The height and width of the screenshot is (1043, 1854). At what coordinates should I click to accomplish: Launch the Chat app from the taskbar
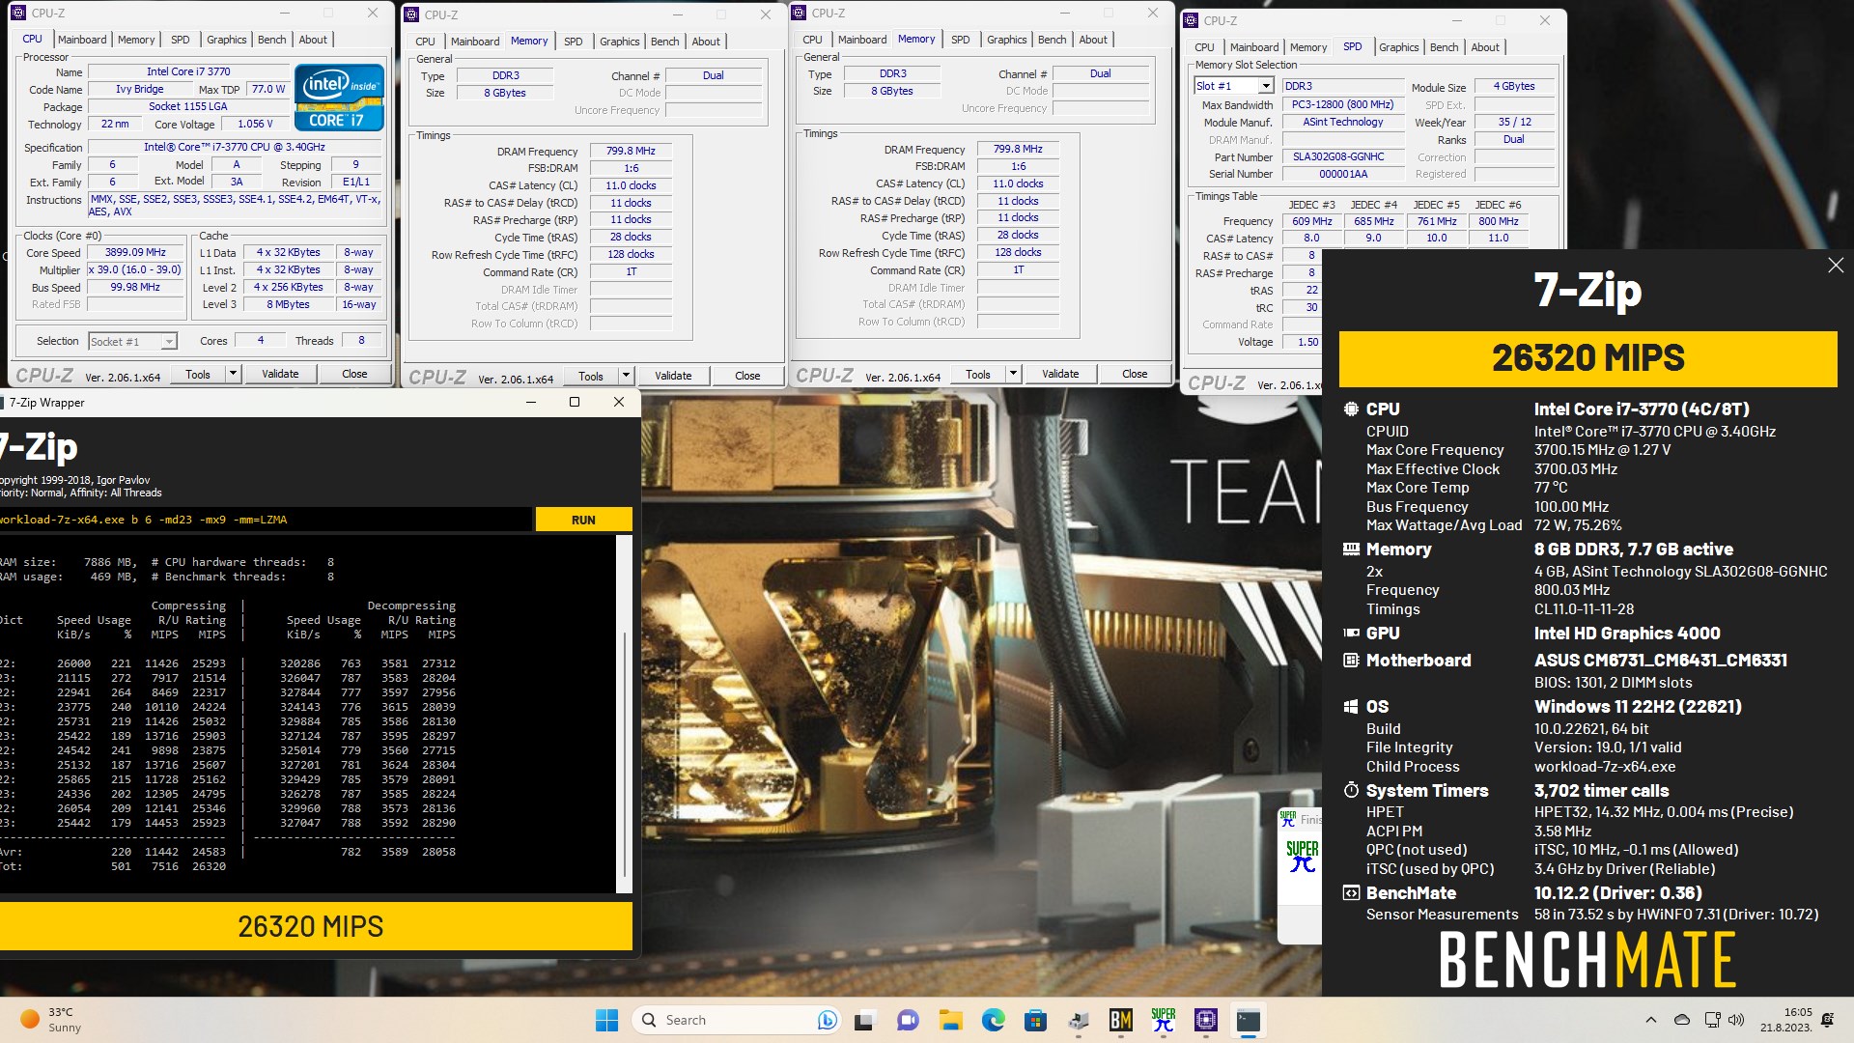(x=908, y=1020)
